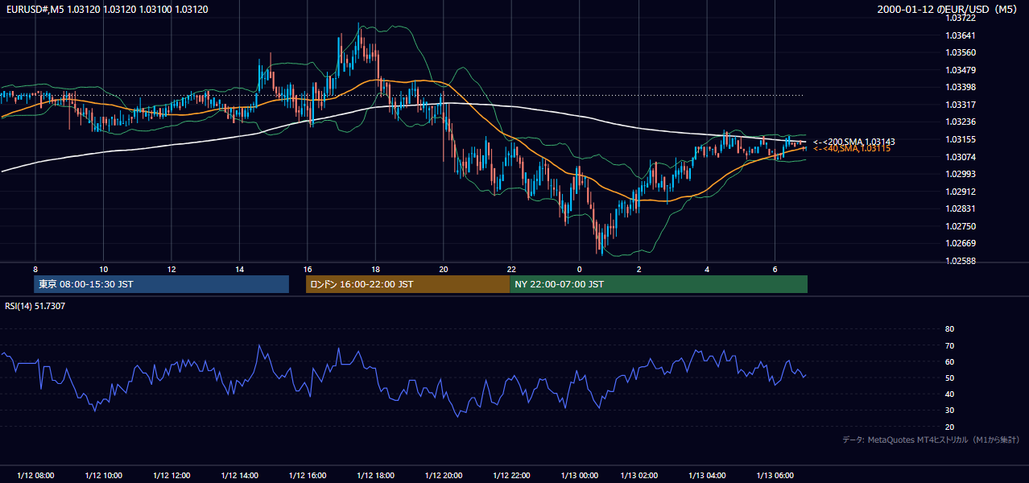Screen dimensions: 1029x483
Task: Click price axis value 1.02831
Action: pyautogui.click(x=961, y=208)
